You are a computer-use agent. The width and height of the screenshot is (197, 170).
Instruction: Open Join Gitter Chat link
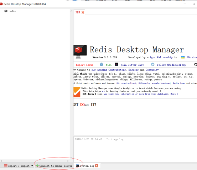(132, 65)
